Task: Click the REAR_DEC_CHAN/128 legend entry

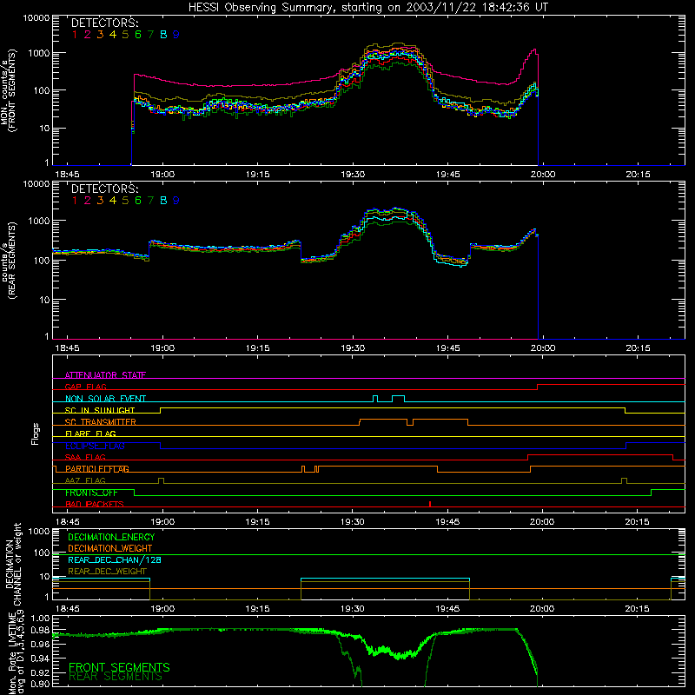Action: click(x=115, y=559)
